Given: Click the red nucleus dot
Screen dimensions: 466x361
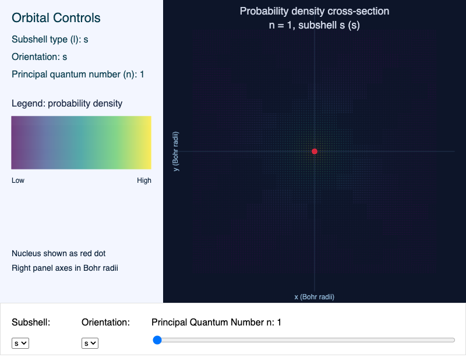Looking at the screenshot, I should tap(315, 151).
